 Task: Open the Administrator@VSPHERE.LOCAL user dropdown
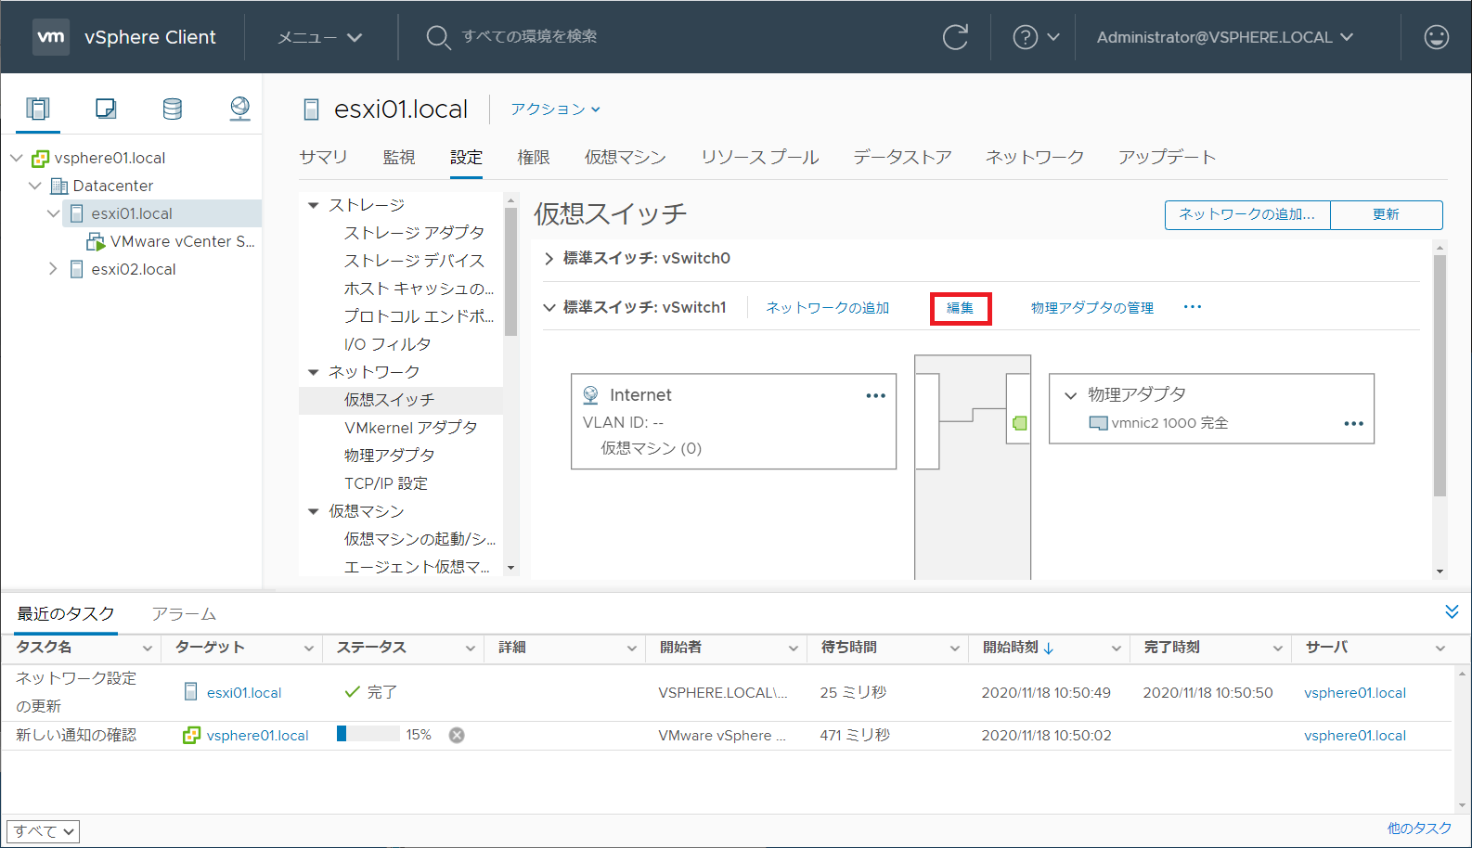click(1224, 37)
